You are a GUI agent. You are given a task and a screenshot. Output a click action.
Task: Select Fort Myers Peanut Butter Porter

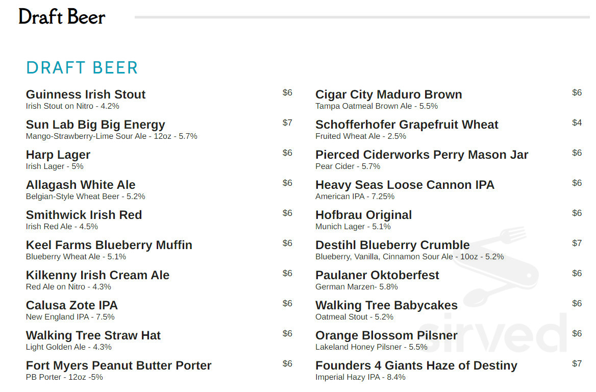(x=118, y=365)
